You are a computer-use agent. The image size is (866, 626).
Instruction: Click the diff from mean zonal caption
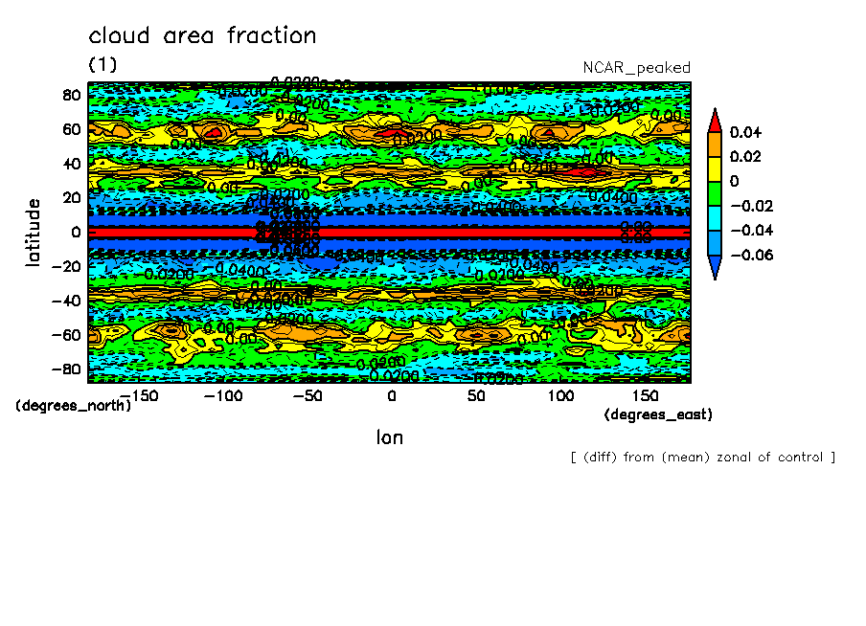click(702, 458)
